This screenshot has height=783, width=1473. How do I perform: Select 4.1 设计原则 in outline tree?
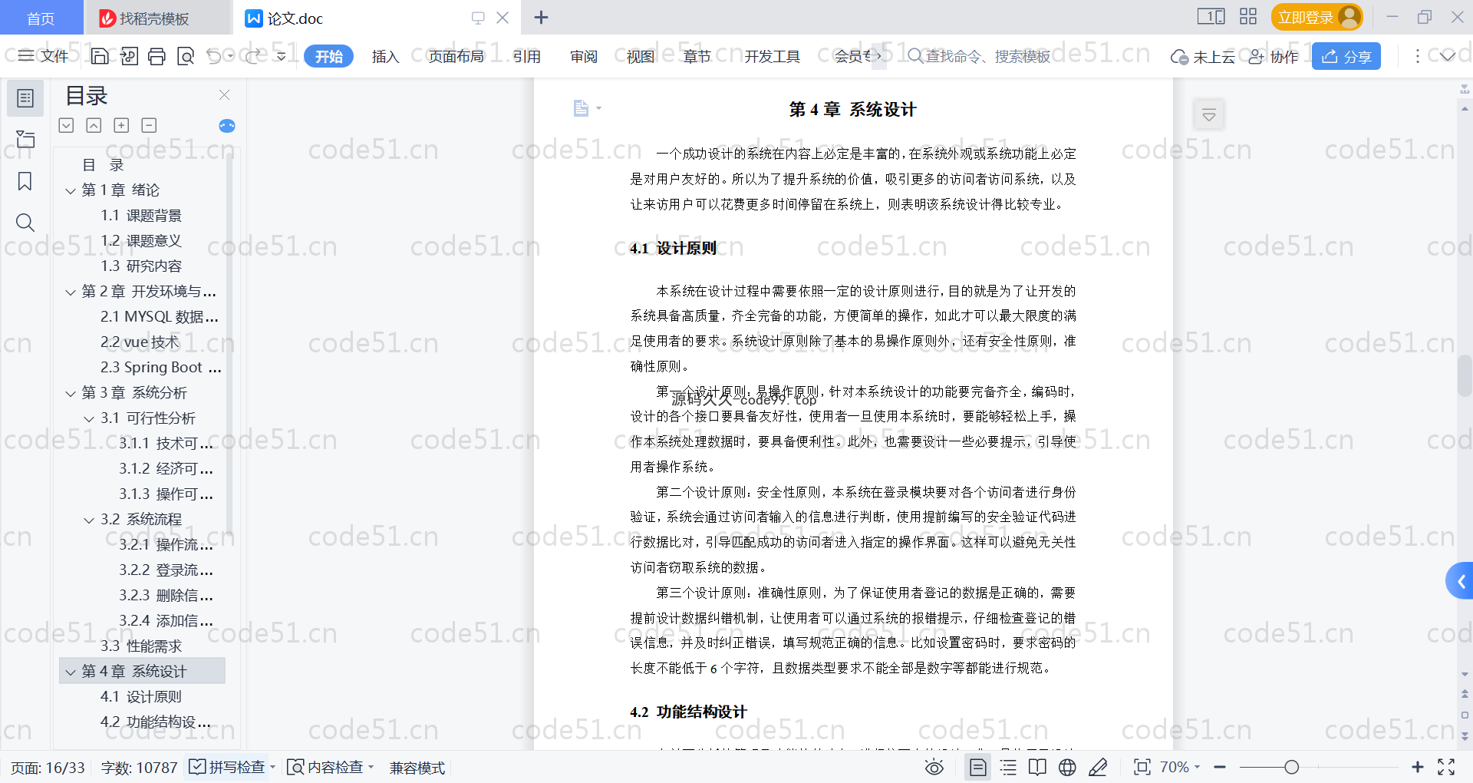(x=141, y=697)
